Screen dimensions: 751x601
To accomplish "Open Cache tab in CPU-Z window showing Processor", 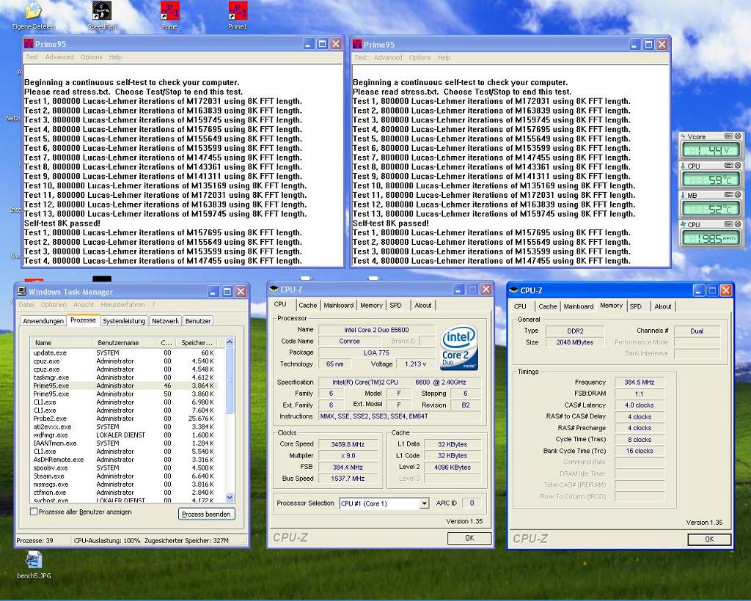I will pos(307,306).
